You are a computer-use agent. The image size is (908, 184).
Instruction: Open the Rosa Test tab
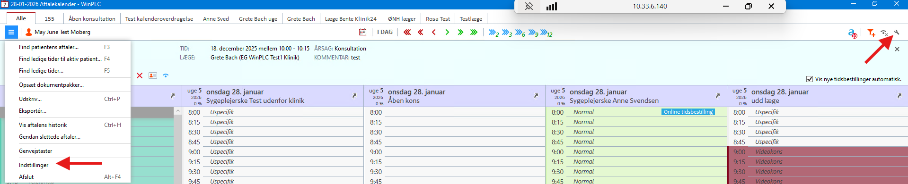coord(438,19)
